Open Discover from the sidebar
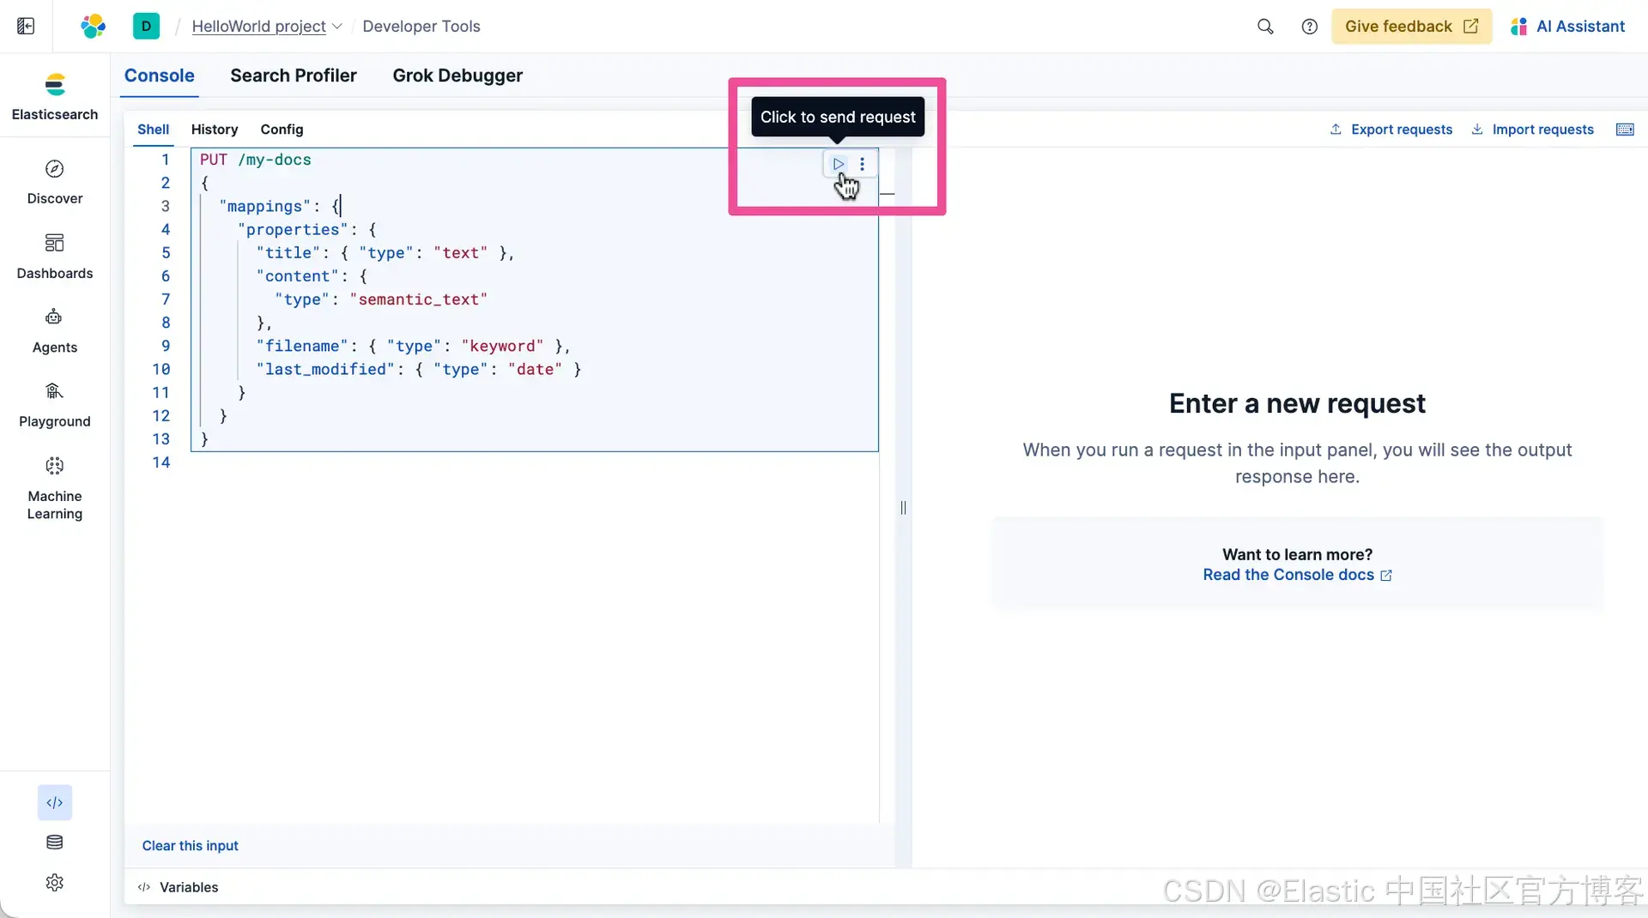This screenshot has height=918, width=1648. [55, 182]
